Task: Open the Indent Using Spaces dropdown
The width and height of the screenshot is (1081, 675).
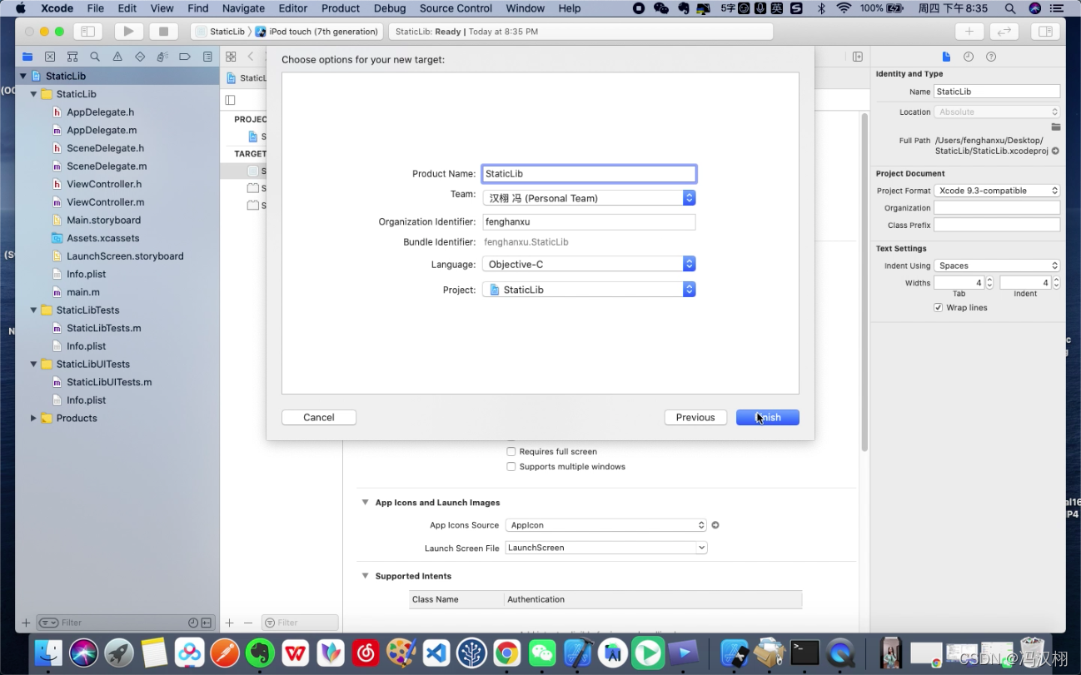Action: pos(997,266)
